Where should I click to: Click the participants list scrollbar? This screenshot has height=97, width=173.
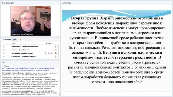(58, 51)
